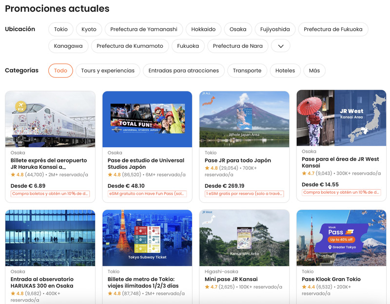Click the price Desde € 48.10
This screenshot has width=390, height=304.
126,186
